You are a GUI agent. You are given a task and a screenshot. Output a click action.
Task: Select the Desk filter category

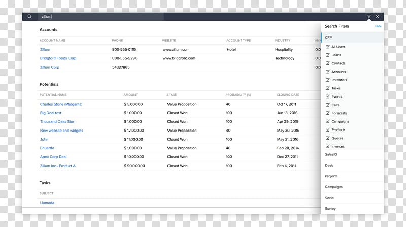352,166
